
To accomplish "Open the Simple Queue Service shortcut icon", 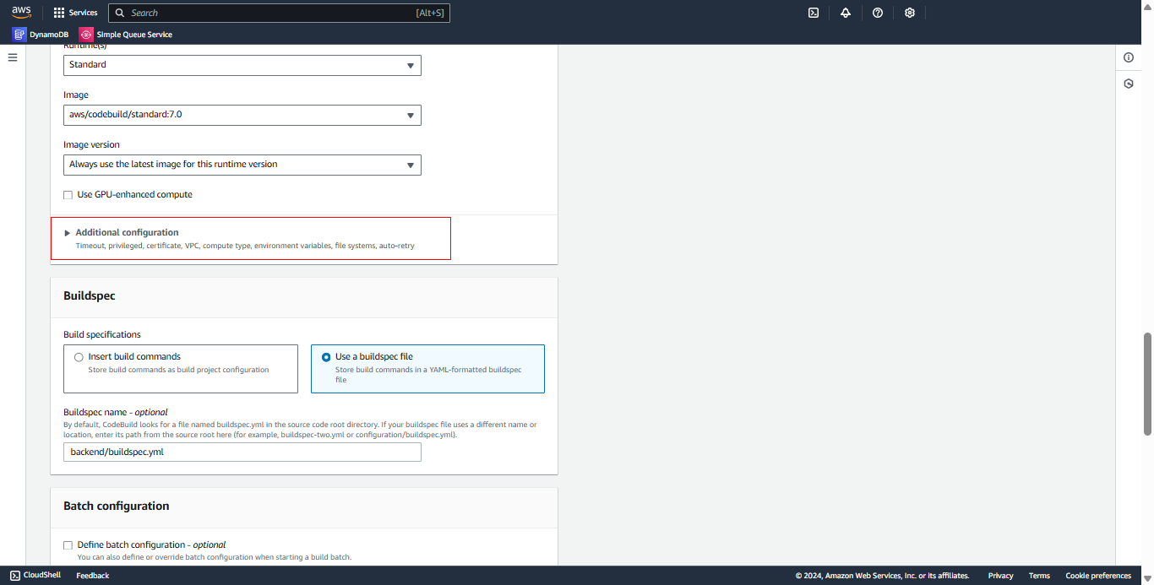I will [x=86, y=35].
